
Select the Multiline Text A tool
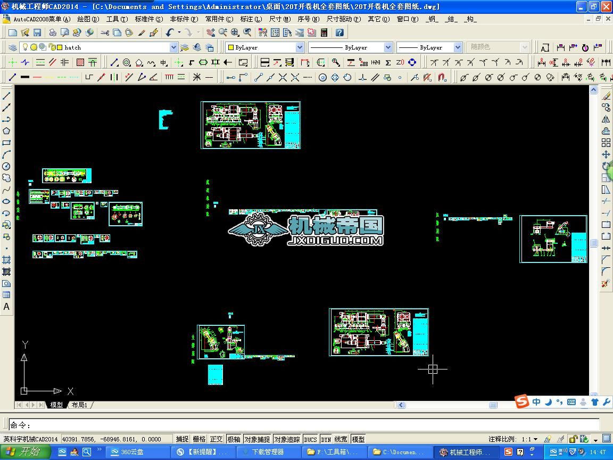point(6,307)
